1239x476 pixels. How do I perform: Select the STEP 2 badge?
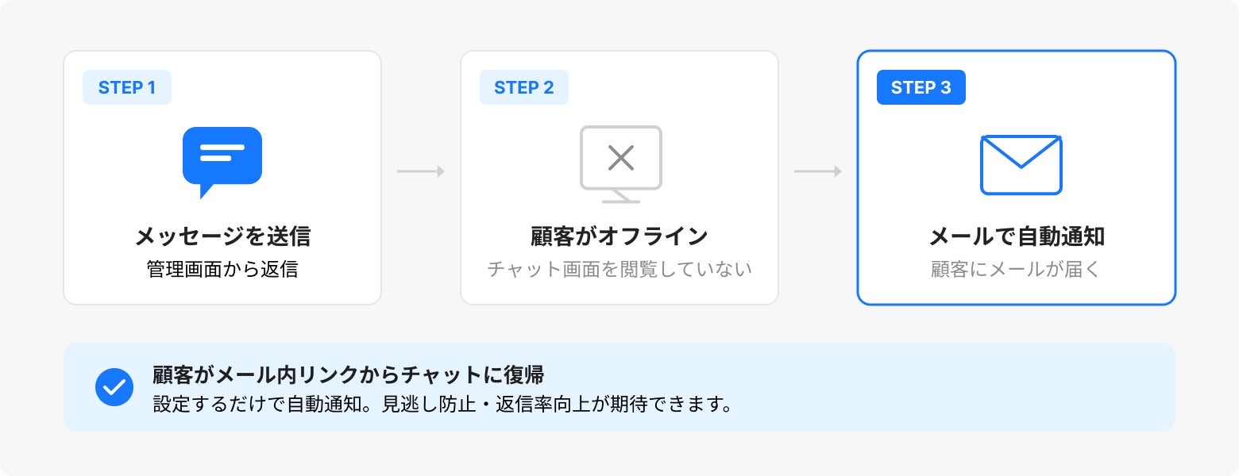[x=524, y=87]
